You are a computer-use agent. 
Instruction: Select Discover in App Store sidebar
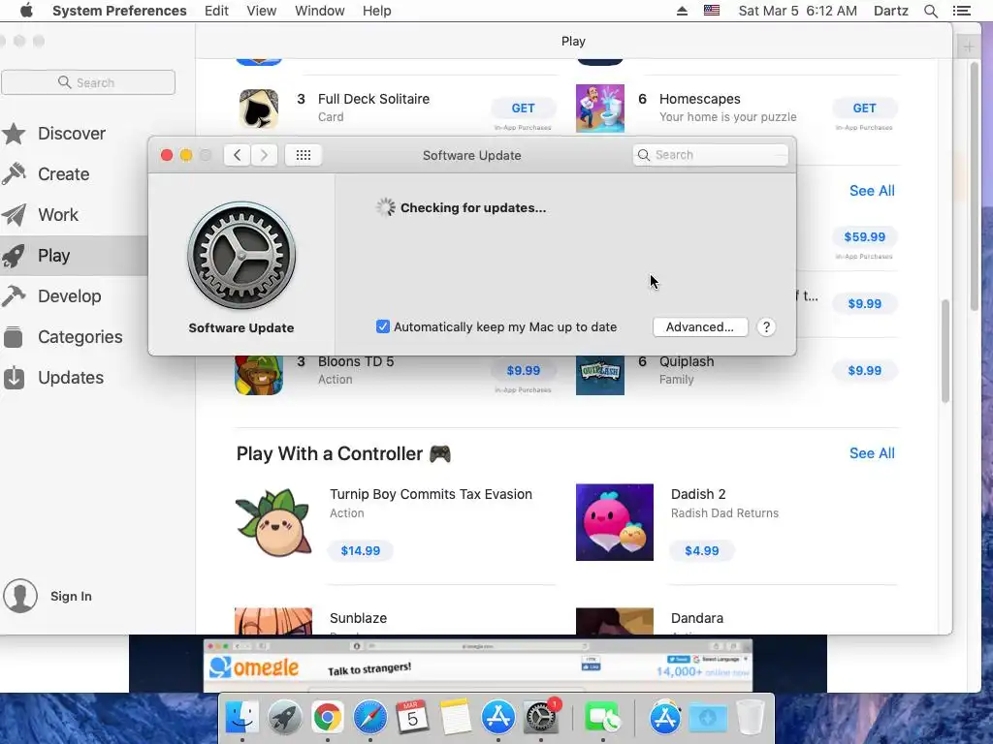coord(73,134)
